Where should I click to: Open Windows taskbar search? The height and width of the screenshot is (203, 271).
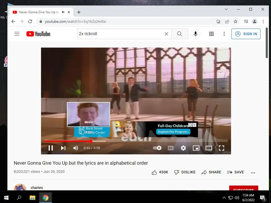(x=19, y=197)
